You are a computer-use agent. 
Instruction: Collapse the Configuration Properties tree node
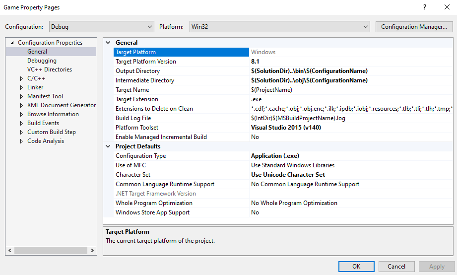click(x=12, y=43)
